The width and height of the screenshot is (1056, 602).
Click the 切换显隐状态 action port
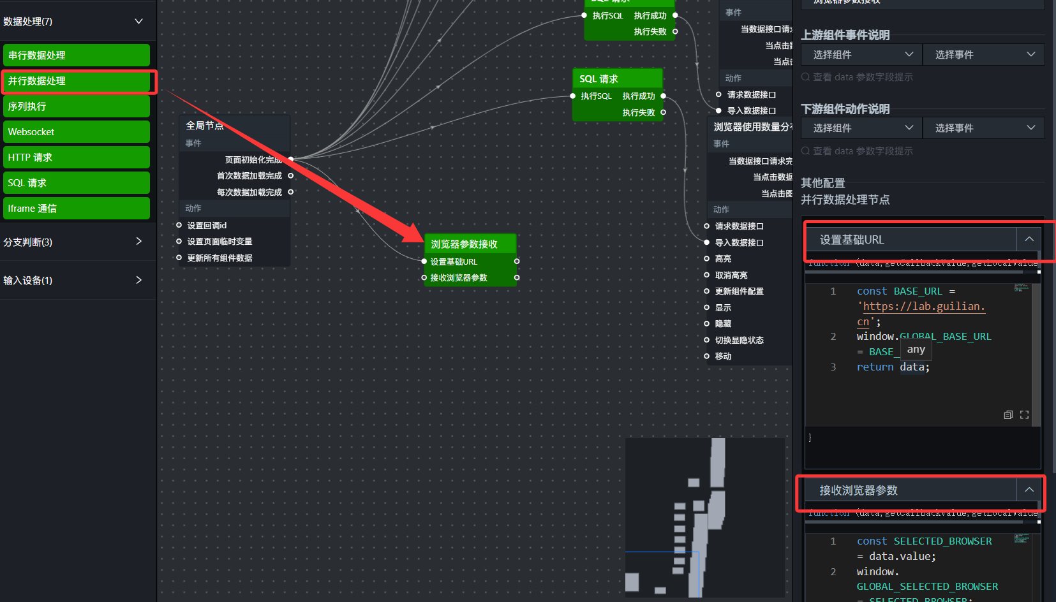[707, 340]
